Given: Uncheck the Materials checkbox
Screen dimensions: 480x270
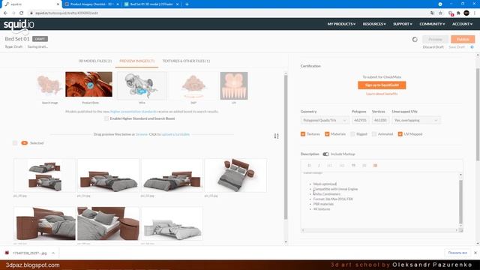Looking at the screenshot, I should 327,134.
